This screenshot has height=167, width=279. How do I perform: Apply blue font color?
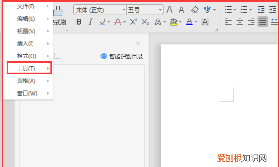pos(189,22)
